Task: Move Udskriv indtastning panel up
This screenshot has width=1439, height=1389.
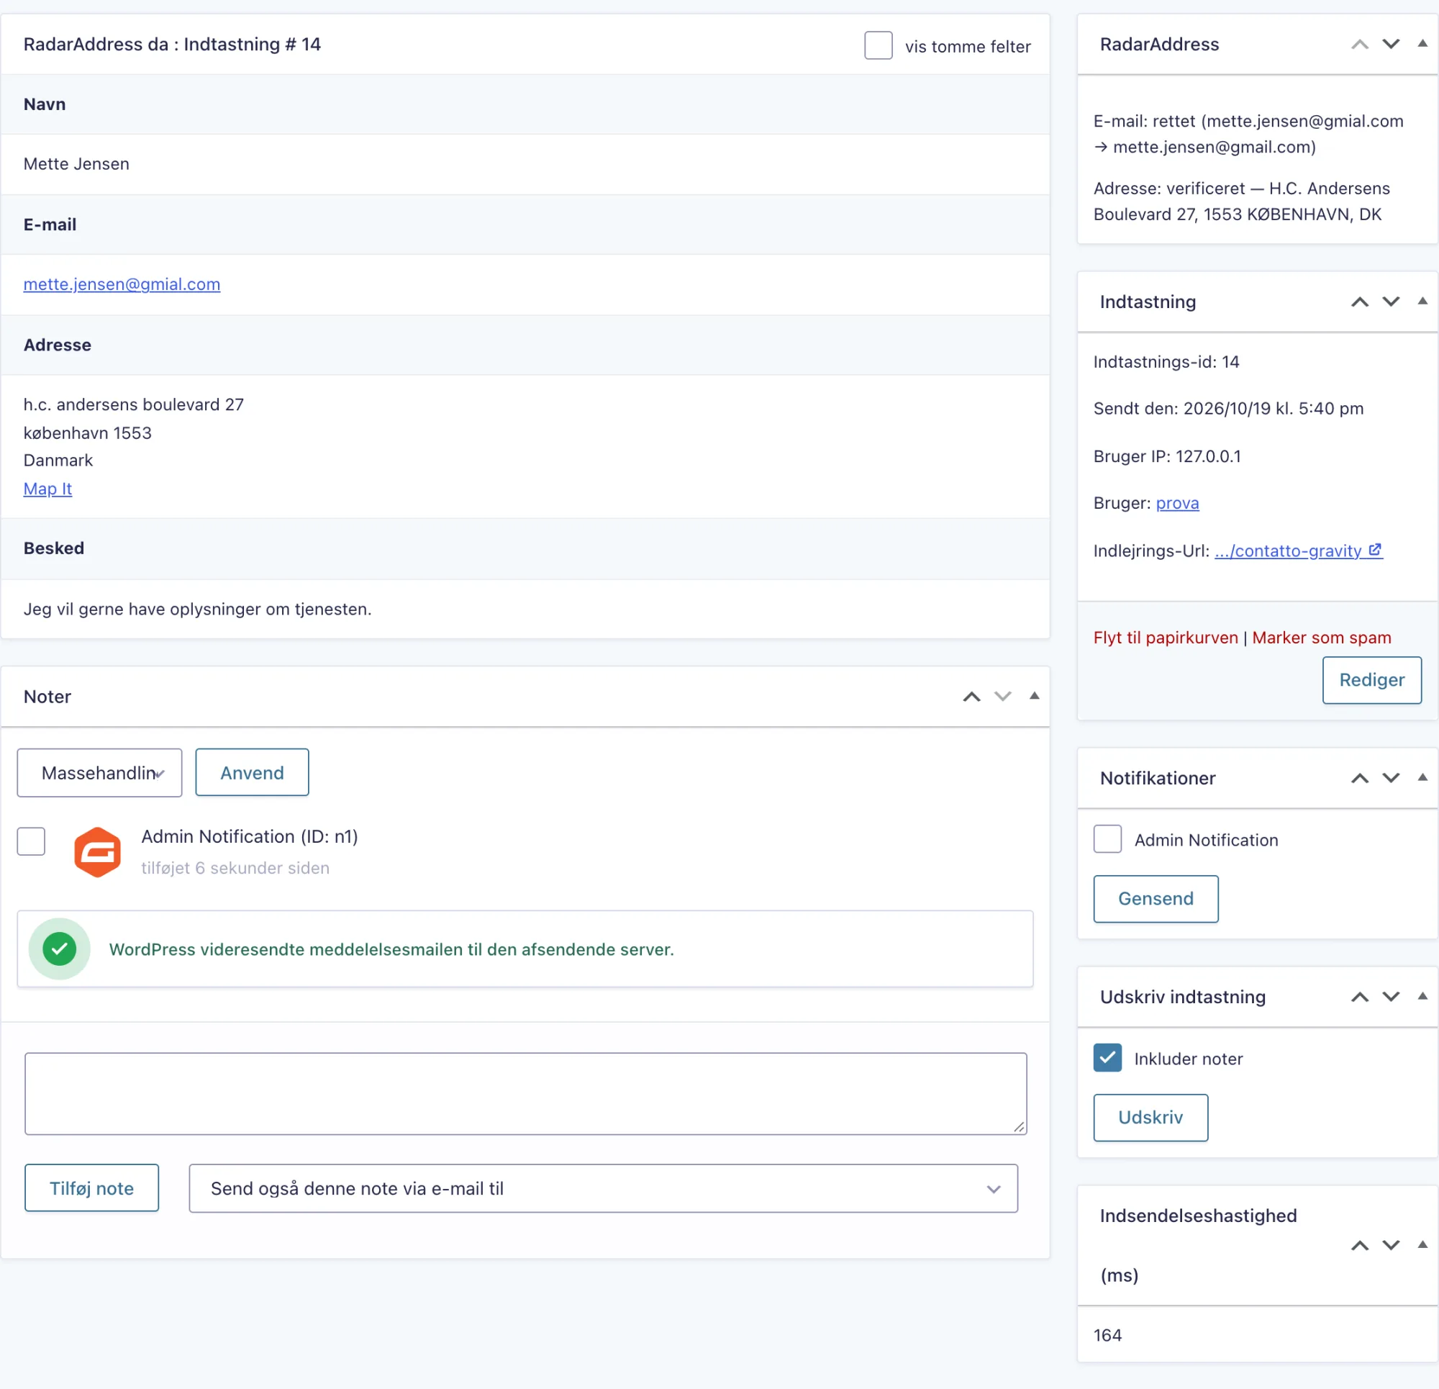Action: (x=1359, y=997)
